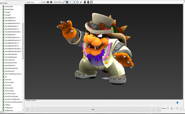185x114 pixels.
Task: Expand the DamageCollide tree node
Action: [0, 9]
